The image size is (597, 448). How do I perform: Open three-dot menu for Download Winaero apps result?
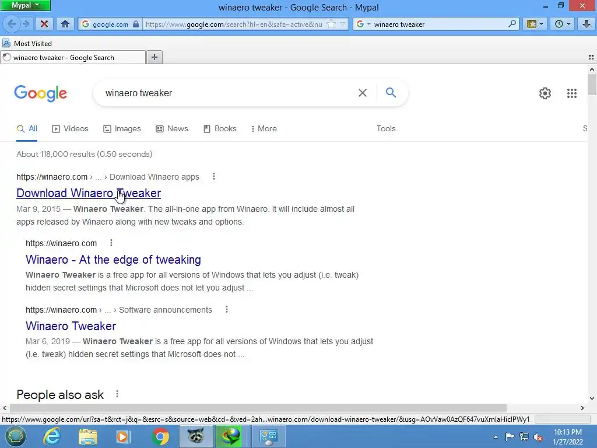coord(213,176)
